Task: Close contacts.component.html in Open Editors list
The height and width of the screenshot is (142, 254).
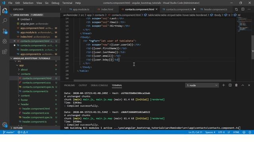Action: [x=14, y=41]
